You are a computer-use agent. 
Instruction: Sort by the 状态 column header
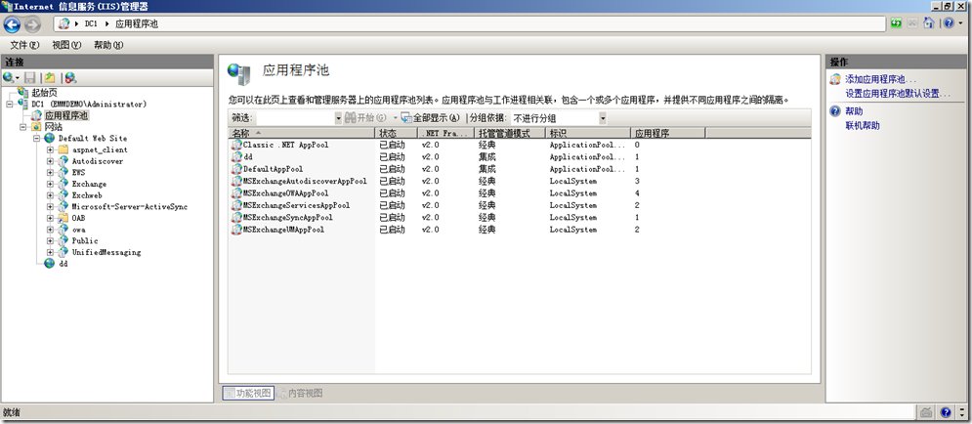pyautogui.click(x=397, y=133)
